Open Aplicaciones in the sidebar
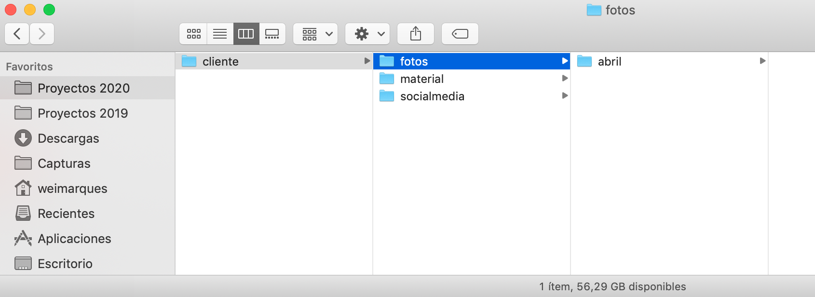The width and height of the screenshot is (815, 297). (74, 239)
